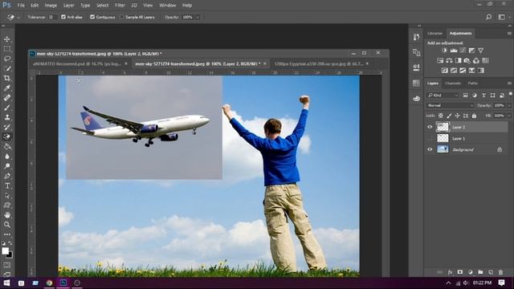Delete layer with trash icon
Screen dimensions: 514x289
click(x=500, y=272)
